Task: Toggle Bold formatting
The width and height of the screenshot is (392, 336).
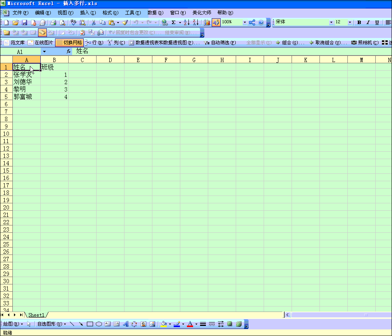Action: 359,23
